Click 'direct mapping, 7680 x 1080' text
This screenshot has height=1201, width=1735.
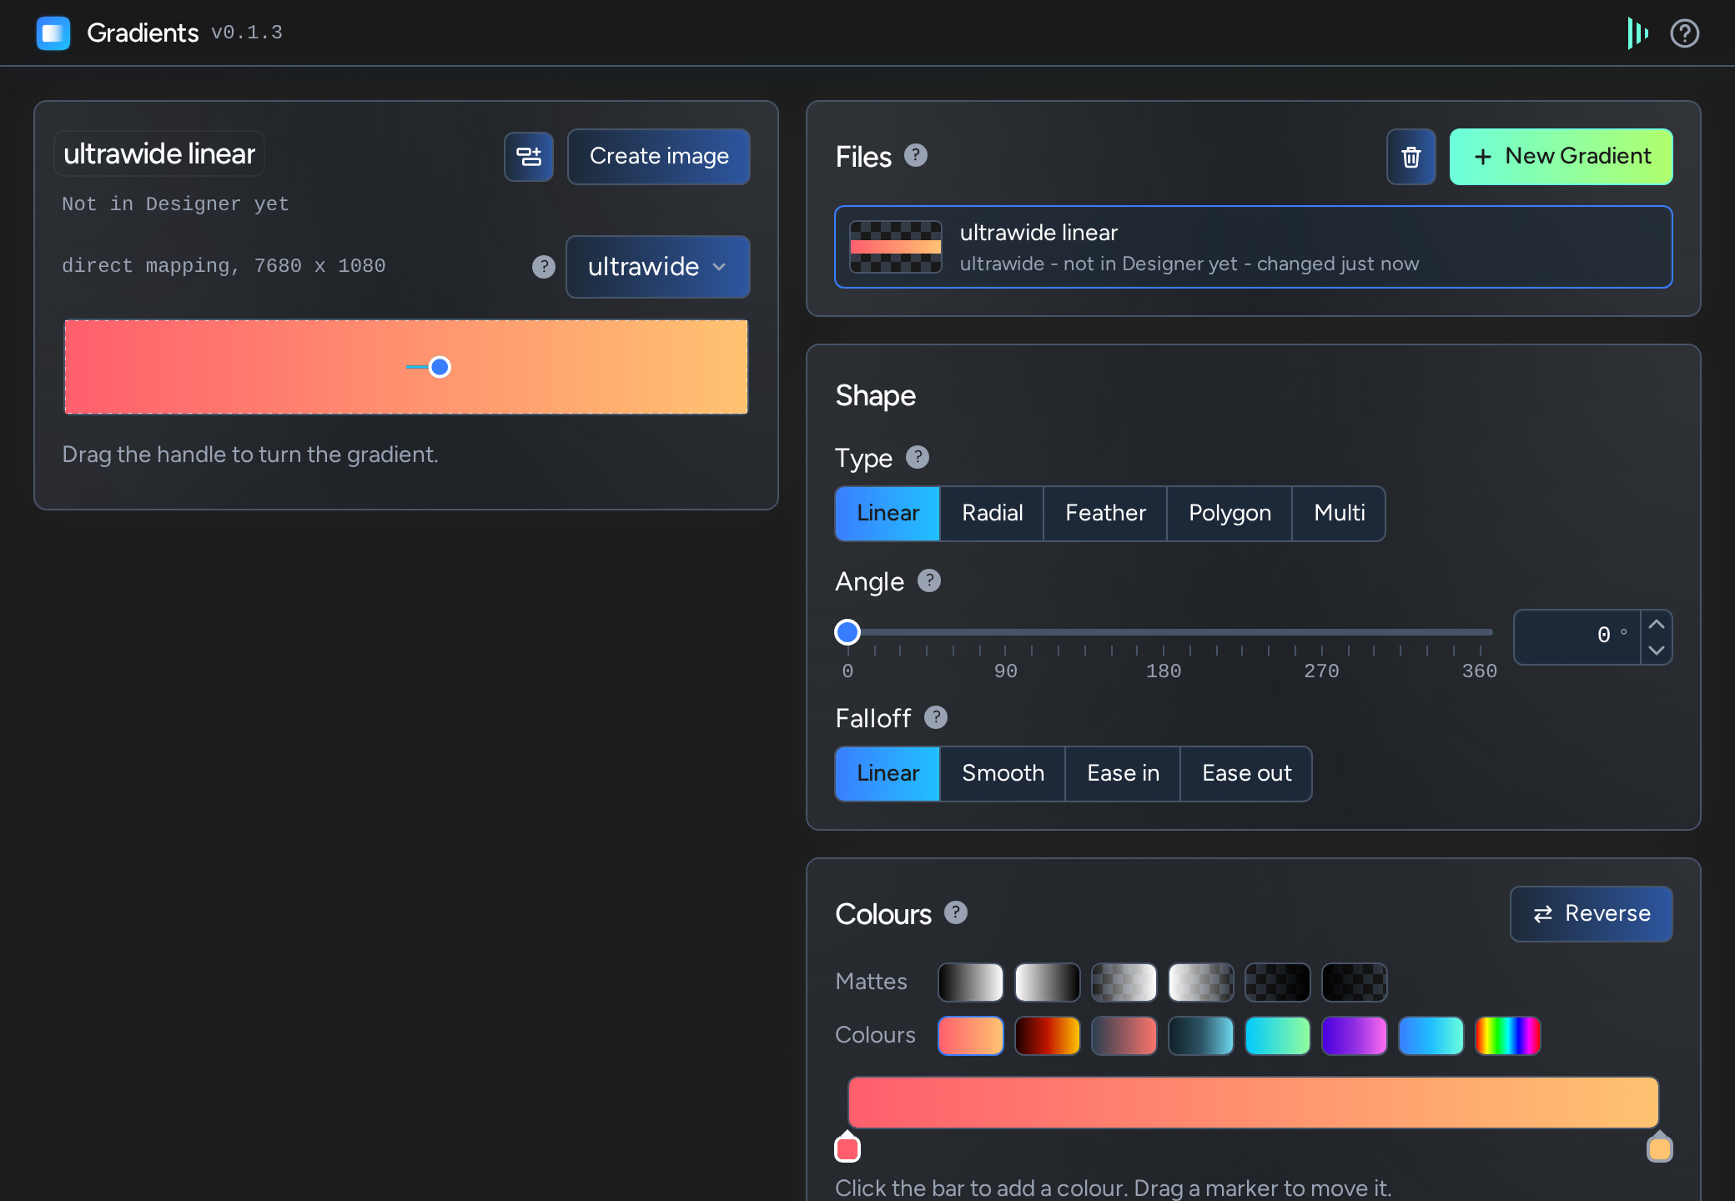(224, 266)
